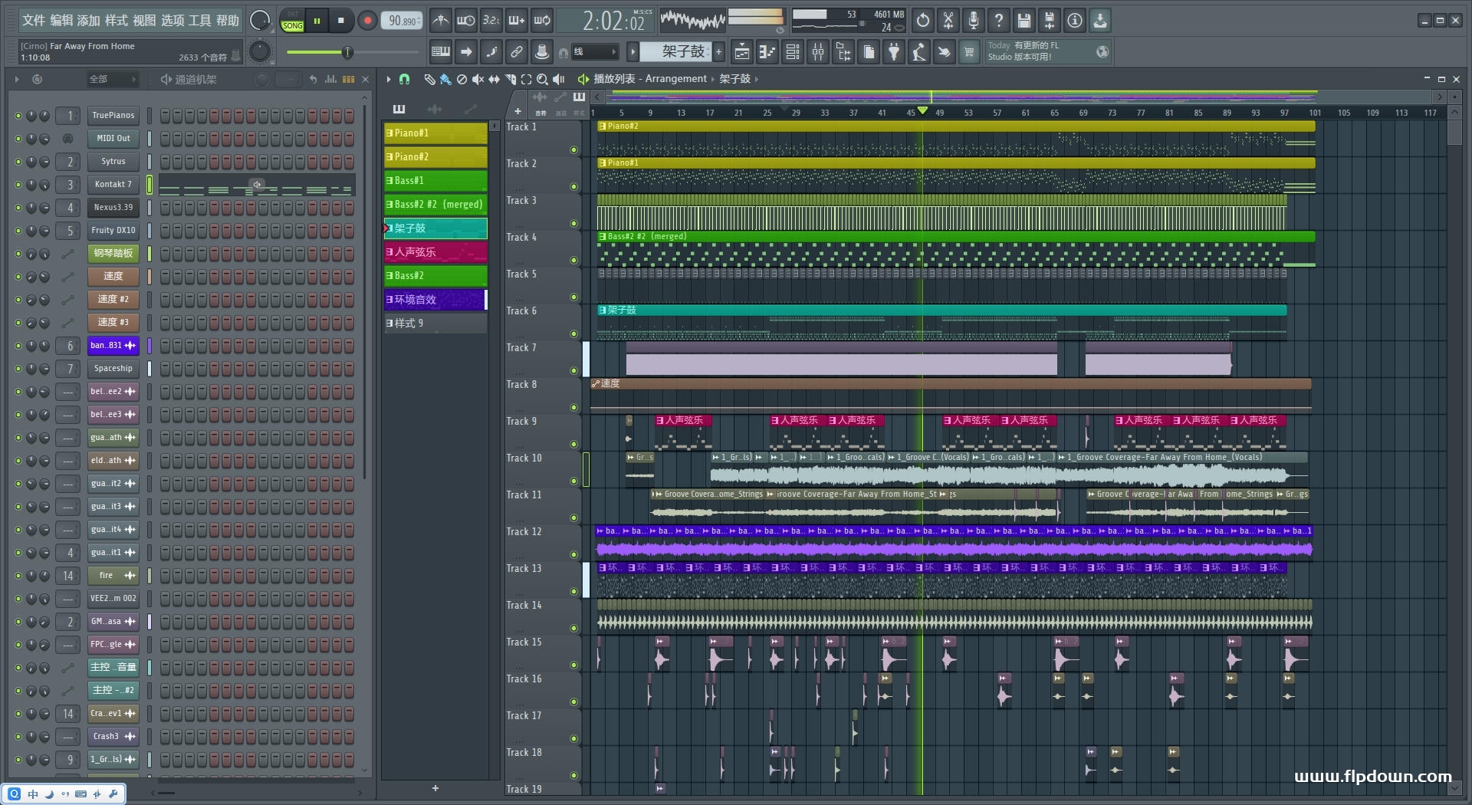
Task: Select the mute tool in playlist toolbar
Action: [478, 79]
